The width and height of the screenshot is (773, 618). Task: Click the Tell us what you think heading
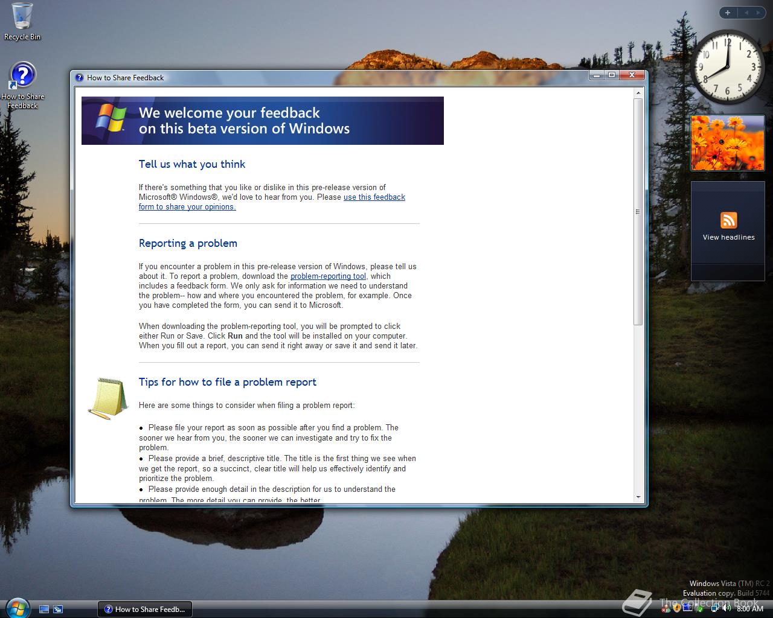pos(192,164)
